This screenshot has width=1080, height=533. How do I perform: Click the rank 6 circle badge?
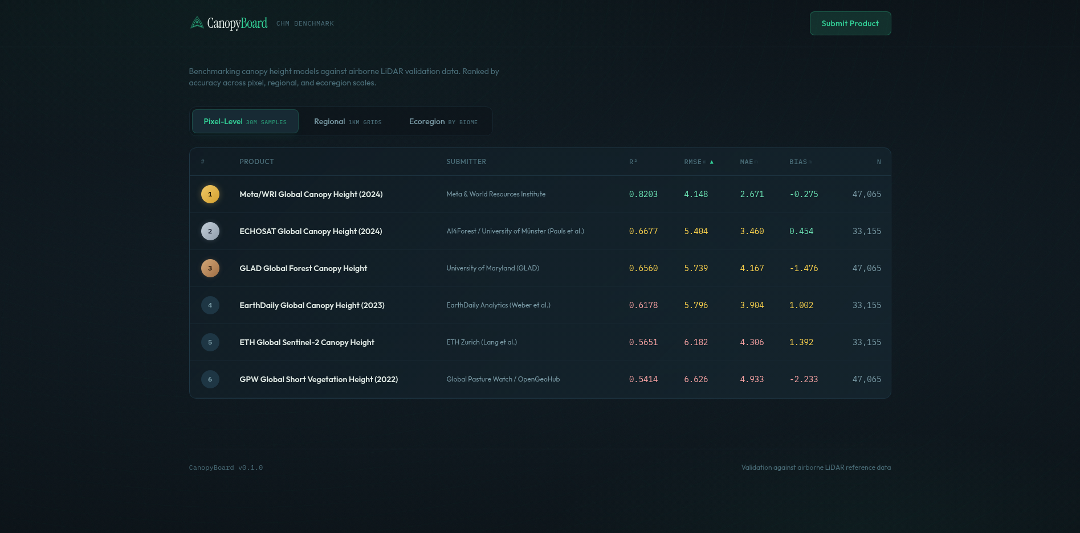click(x=210, y=379)
